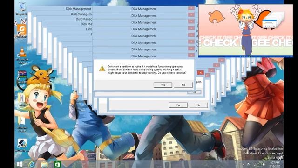Show hidden system tray icons arrow
The height and width of the screenshot is (168, 298).
(244, 164)
